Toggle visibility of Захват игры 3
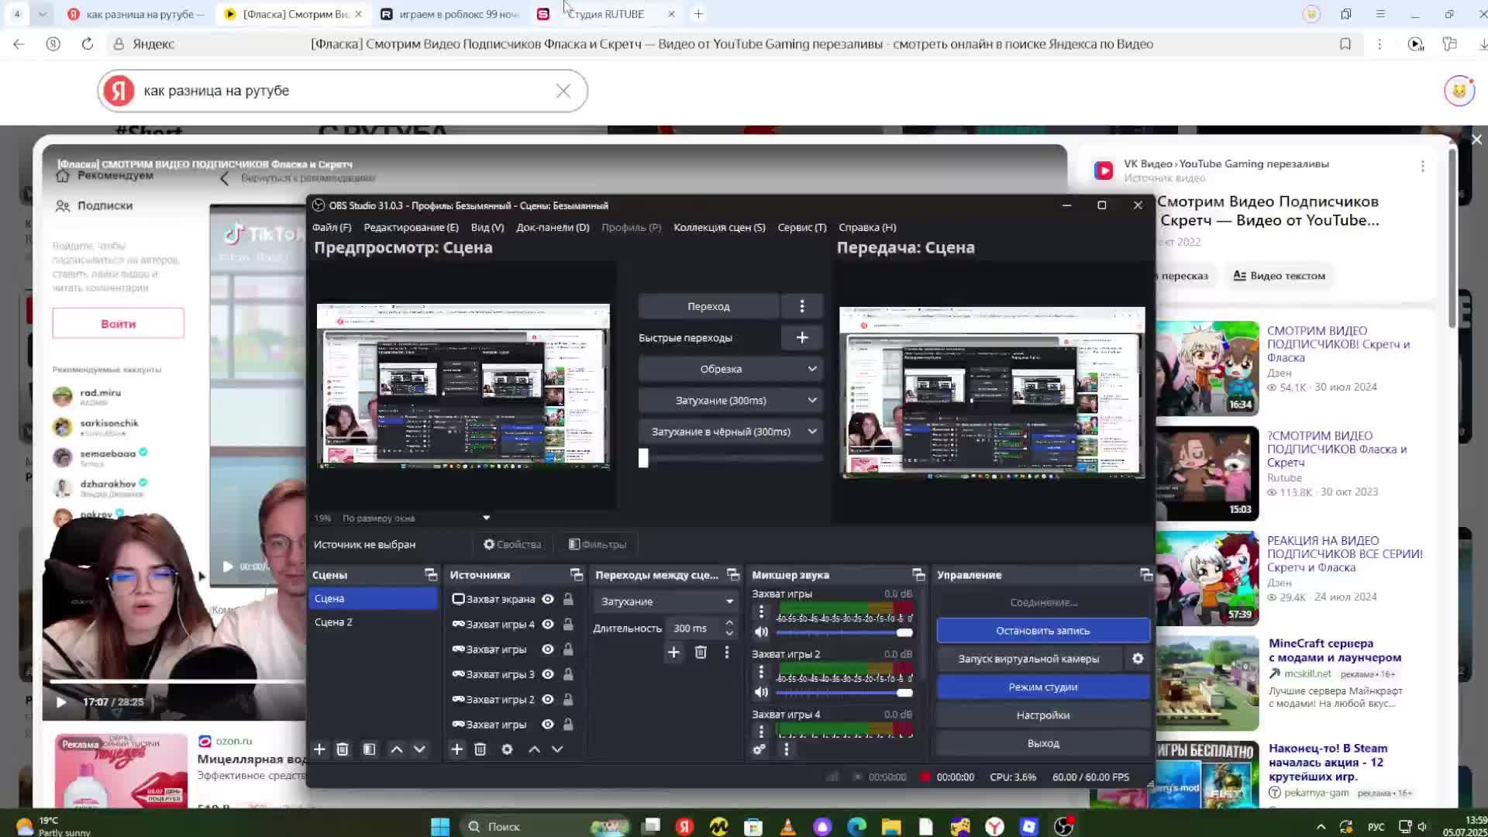Viewport: 1488px width, 837px height. 548,674
